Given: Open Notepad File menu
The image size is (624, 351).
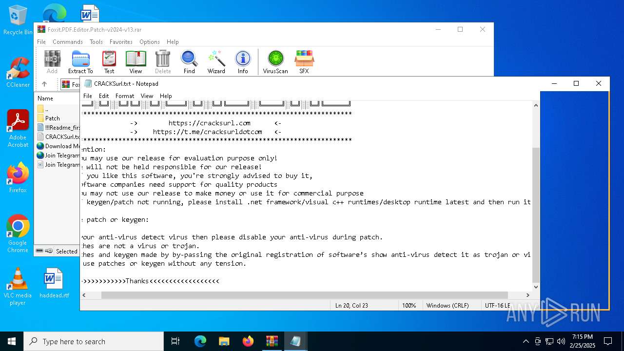Looking at the screenshot, I should pos(88,96).
